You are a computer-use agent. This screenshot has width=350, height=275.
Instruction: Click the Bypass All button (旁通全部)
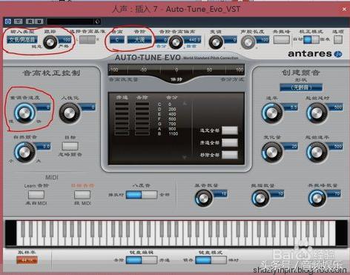pos(230,142)
